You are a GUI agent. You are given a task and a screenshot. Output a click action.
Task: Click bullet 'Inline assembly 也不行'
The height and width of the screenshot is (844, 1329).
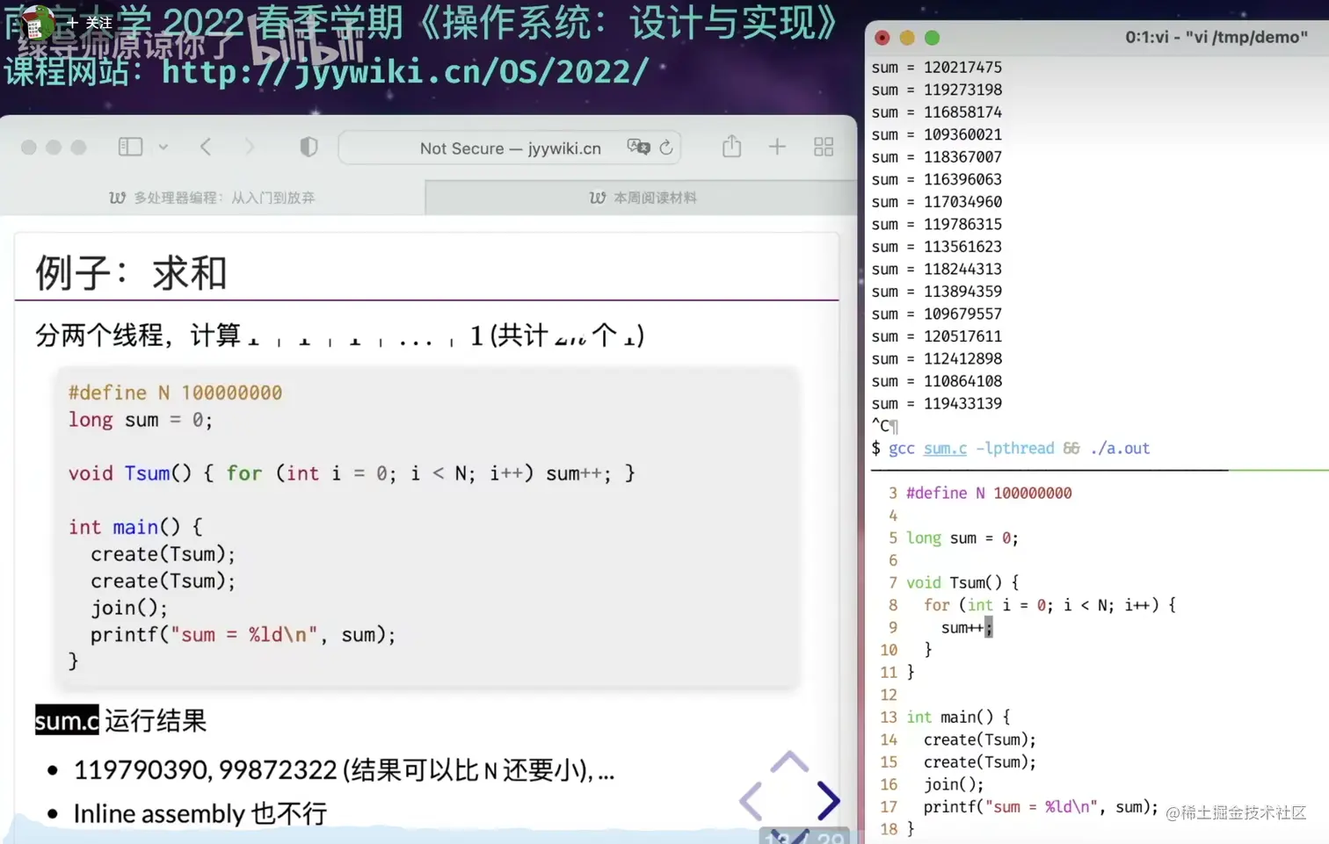pyautogui.click(x=200, y=813)
